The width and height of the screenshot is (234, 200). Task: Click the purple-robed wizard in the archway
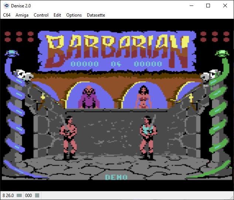[x=89, y=97]
